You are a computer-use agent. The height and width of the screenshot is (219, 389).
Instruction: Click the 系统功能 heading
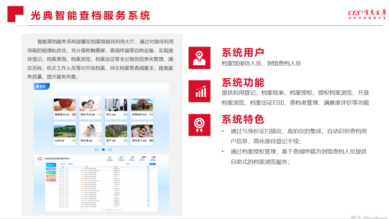click(x=243, y=83)
